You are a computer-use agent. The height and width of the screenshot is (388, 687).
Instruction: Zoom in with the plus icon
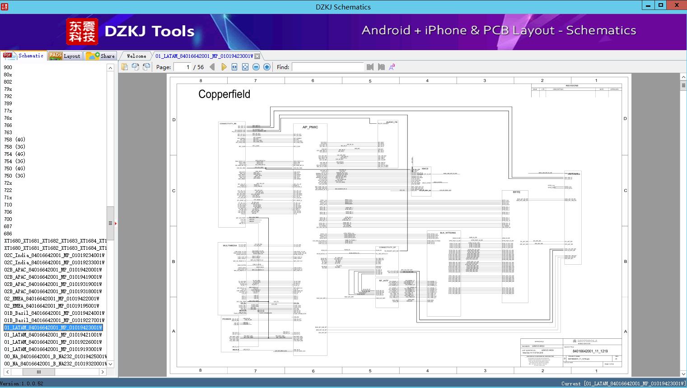tap(267, 67)
